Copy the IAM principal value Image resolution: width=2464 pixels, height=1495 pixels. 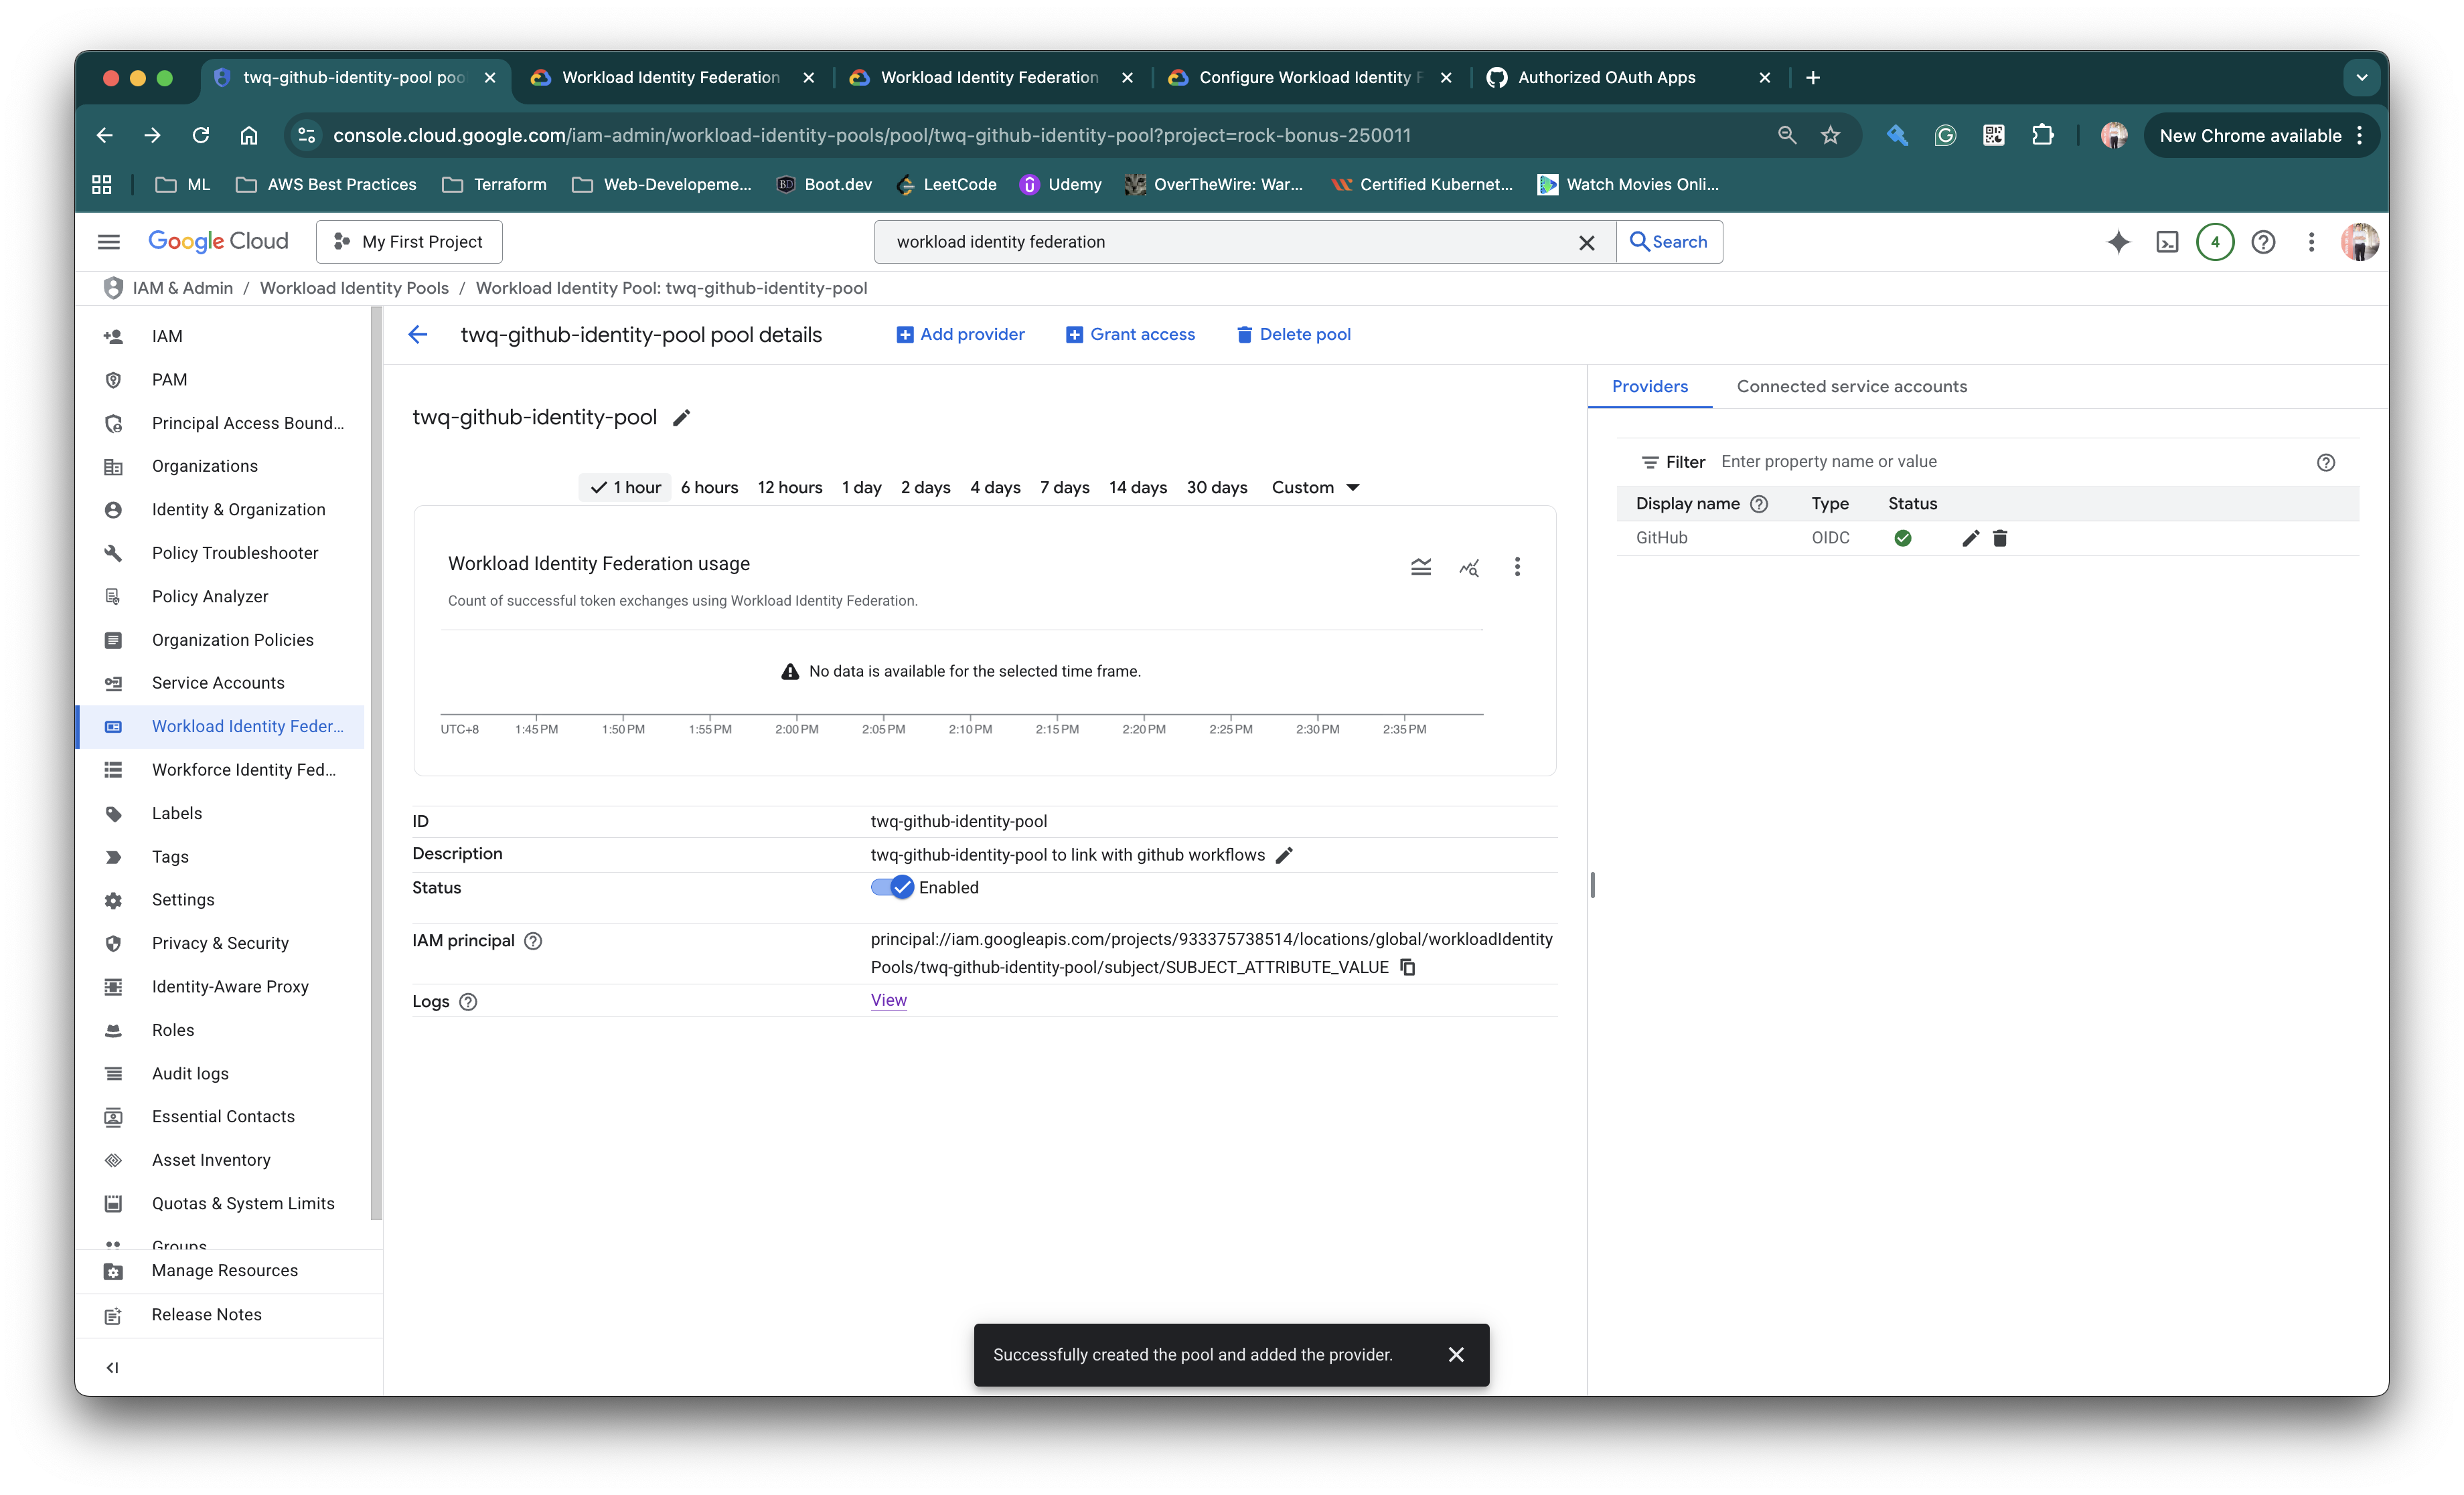pyautogui.click(x=1408, y=968)
